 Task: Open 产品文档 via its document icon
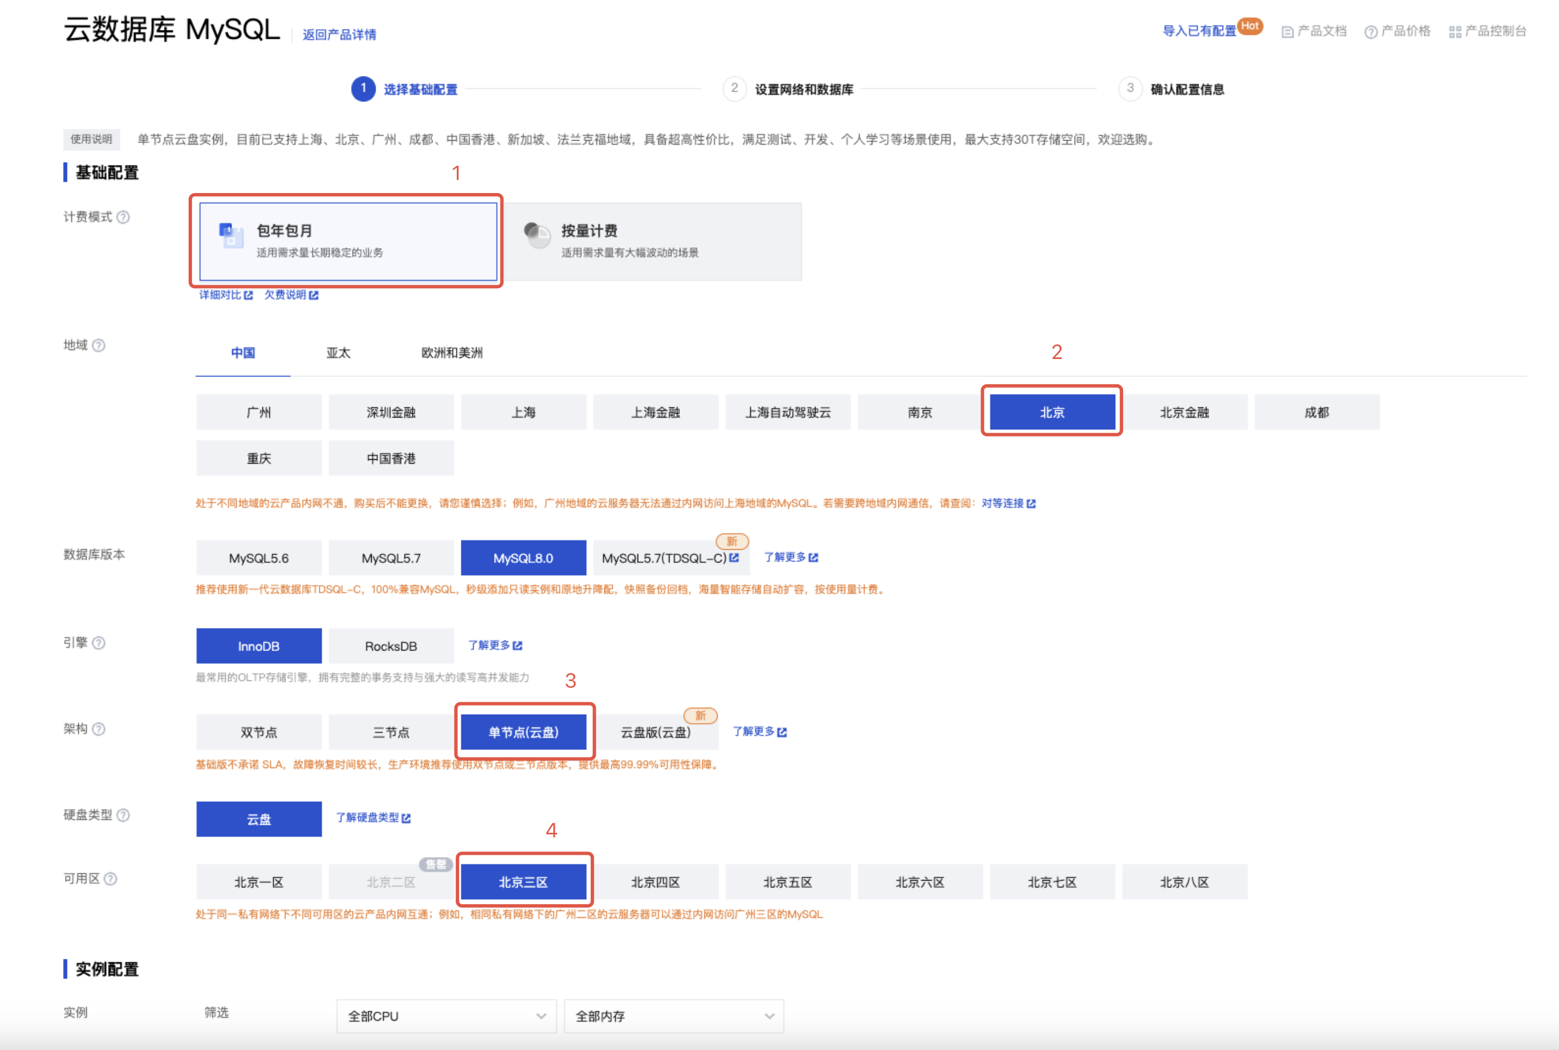pyautogui.click(x=1287, y=32)
